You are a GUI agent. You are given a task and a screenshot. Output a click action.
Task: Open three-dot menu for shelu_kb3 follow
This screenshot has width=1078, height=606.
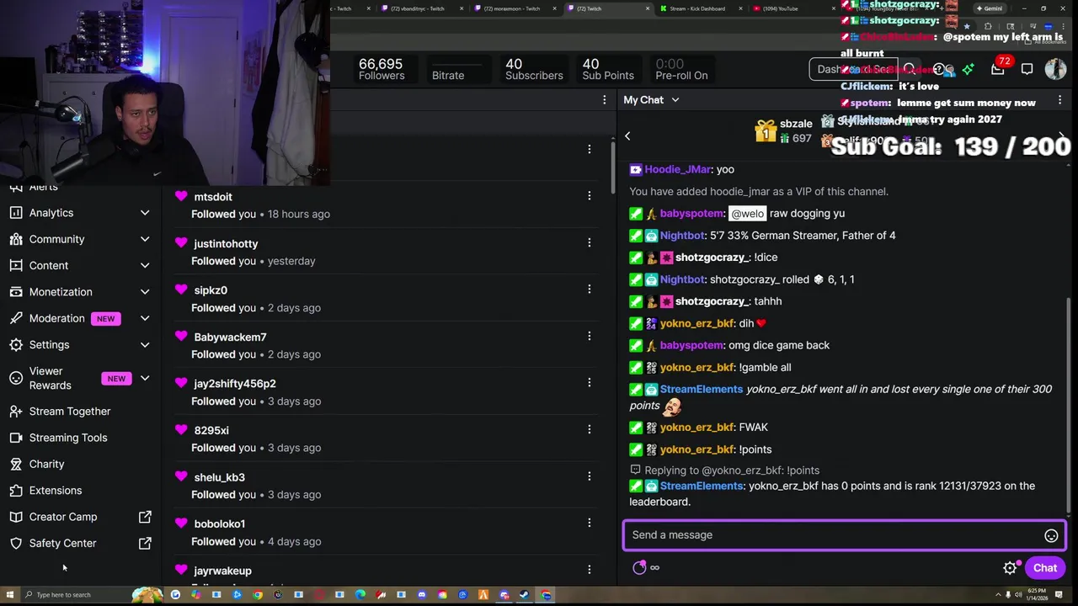click(x=589, y=476)
